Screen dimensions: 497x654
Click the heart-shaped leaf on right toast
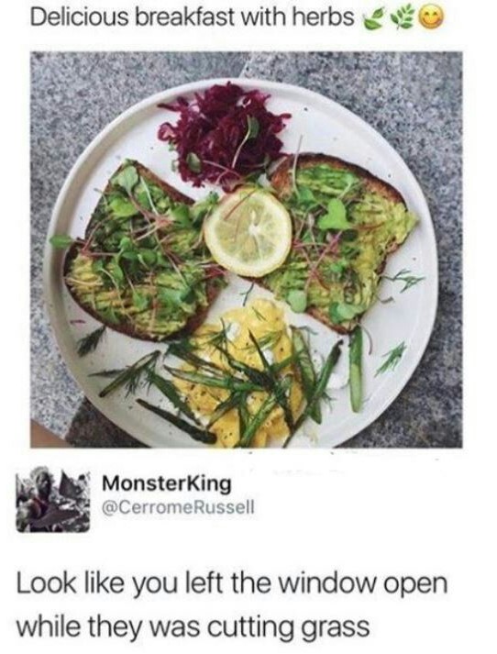[335, 216]
